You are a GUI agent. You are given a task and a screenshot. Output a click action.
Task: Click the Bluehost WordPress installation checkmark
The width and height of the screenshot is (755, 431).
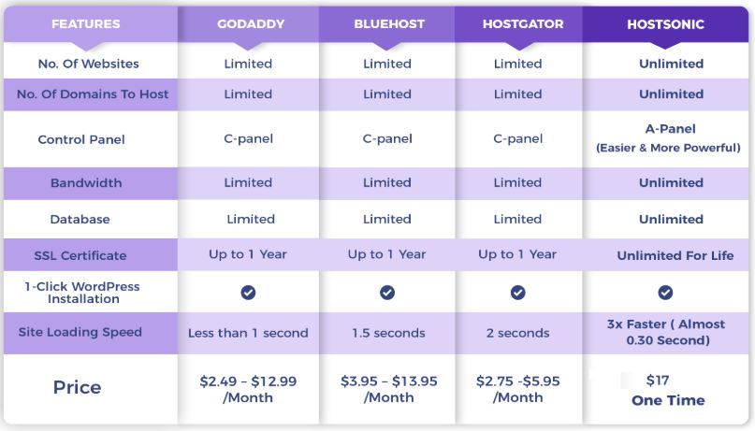387,293
